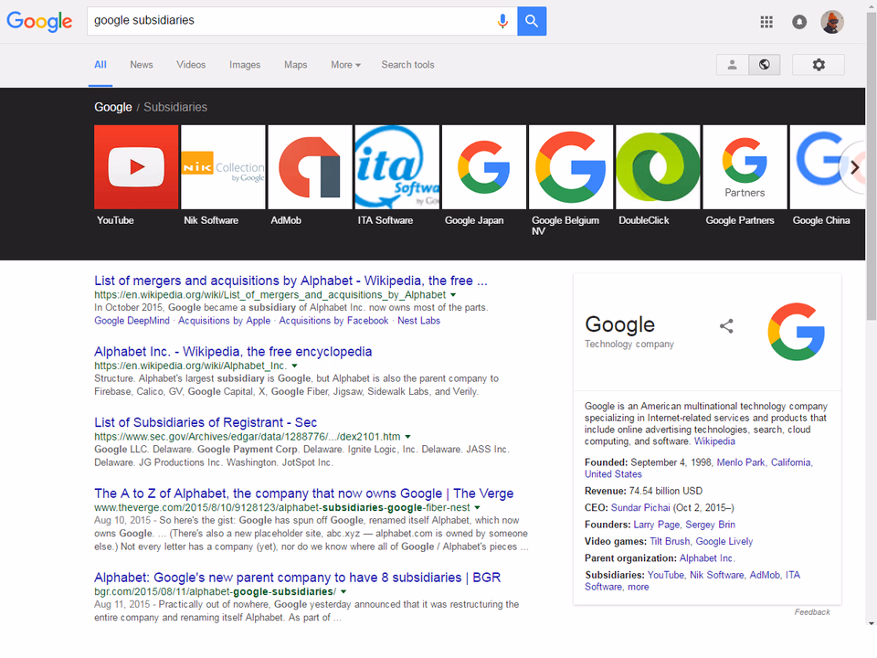Switch to the Videos tab
The image size is (877, 658).
tap(191, 65)
